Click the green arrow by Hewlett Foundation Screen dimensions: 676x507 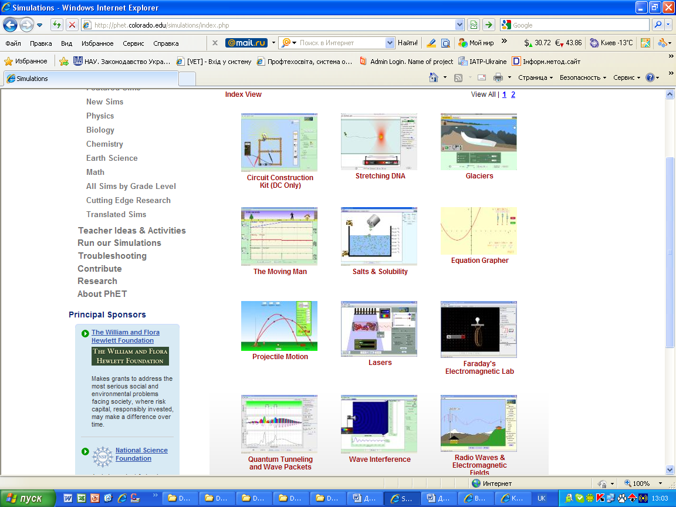[x=85, y=333]
